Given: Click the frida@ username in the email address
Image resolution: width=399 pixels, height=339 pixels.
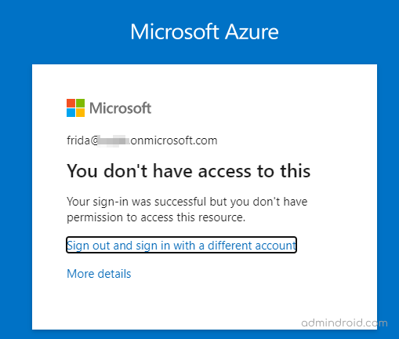Looking at the screenshot, I should tap(82, 140).
